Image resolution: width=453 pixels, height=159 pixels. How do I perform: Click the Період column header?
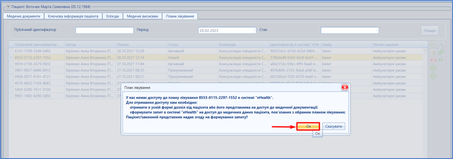pyautogui.click(x=141, y=45)
